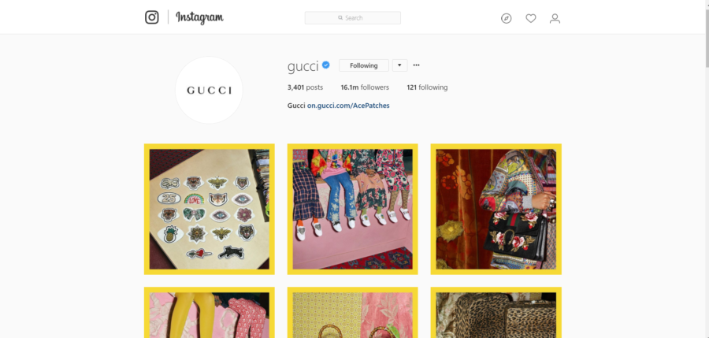This screenshot has width=709, height=338.
Task: Open the three-dot options menu
Action: [x=417, y=65]
